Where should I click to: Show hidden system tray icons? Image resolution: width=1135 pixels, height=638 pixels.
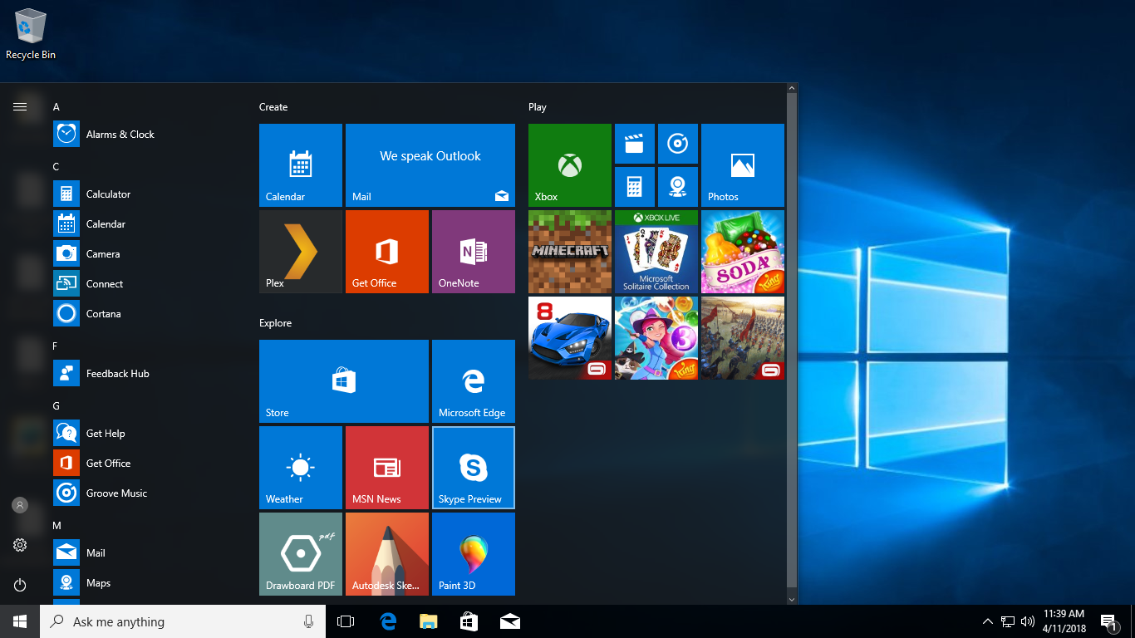point(987,621)
